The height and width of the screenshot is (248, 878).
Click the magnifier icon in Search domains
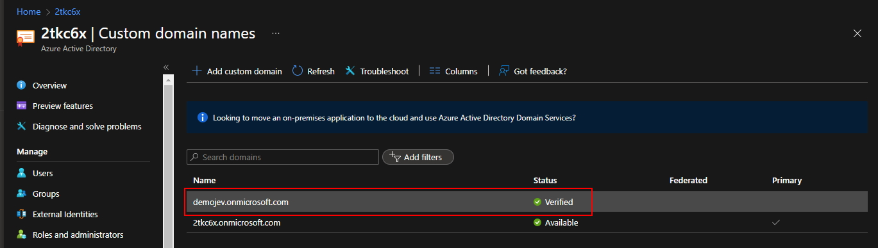pyautogui.click(x=195, y=157)
